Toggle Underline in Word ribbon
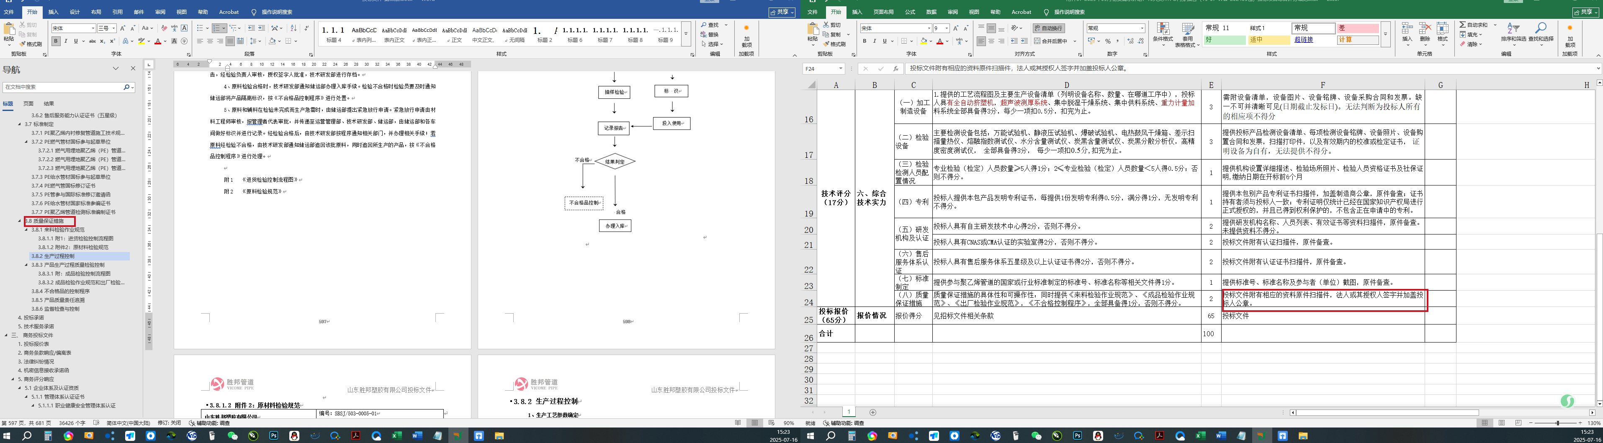The width and height of the screenshot is (1603, 443). click(x=76, y=41)
